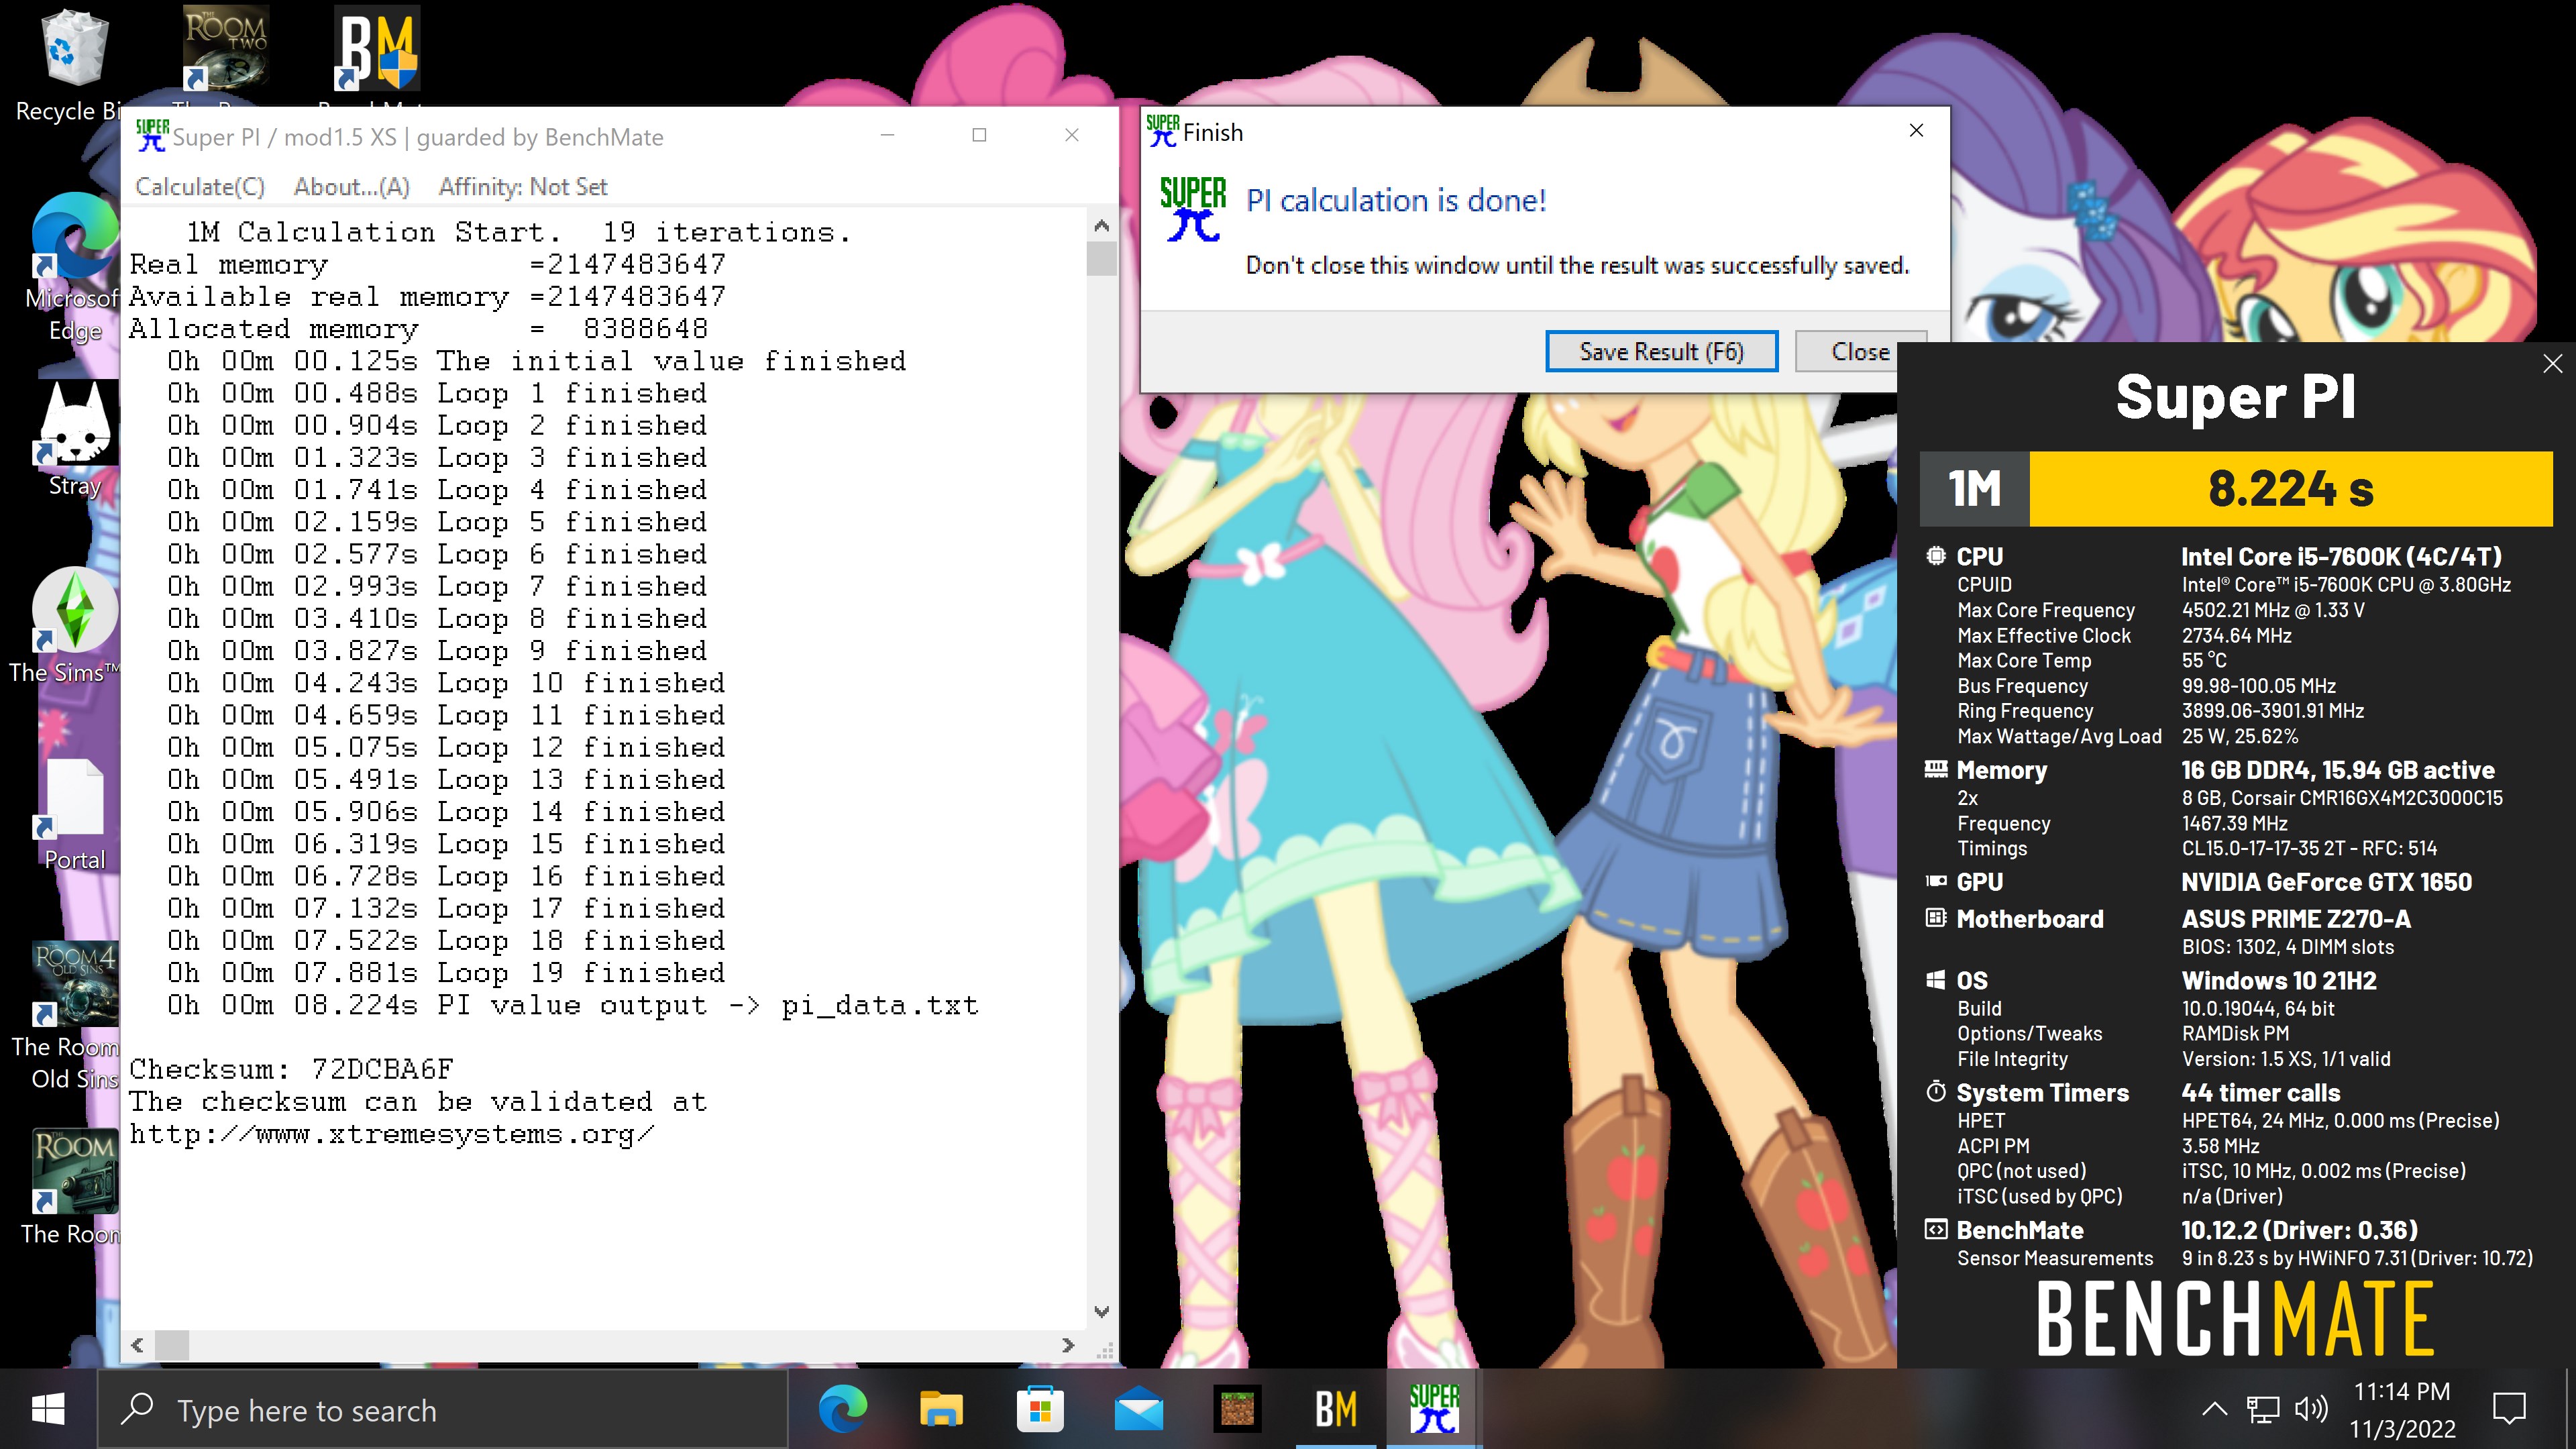Screen dimensions: 2576x1449
Task: Open File Explorer from the taskbar
Action: pos(941,1410)
